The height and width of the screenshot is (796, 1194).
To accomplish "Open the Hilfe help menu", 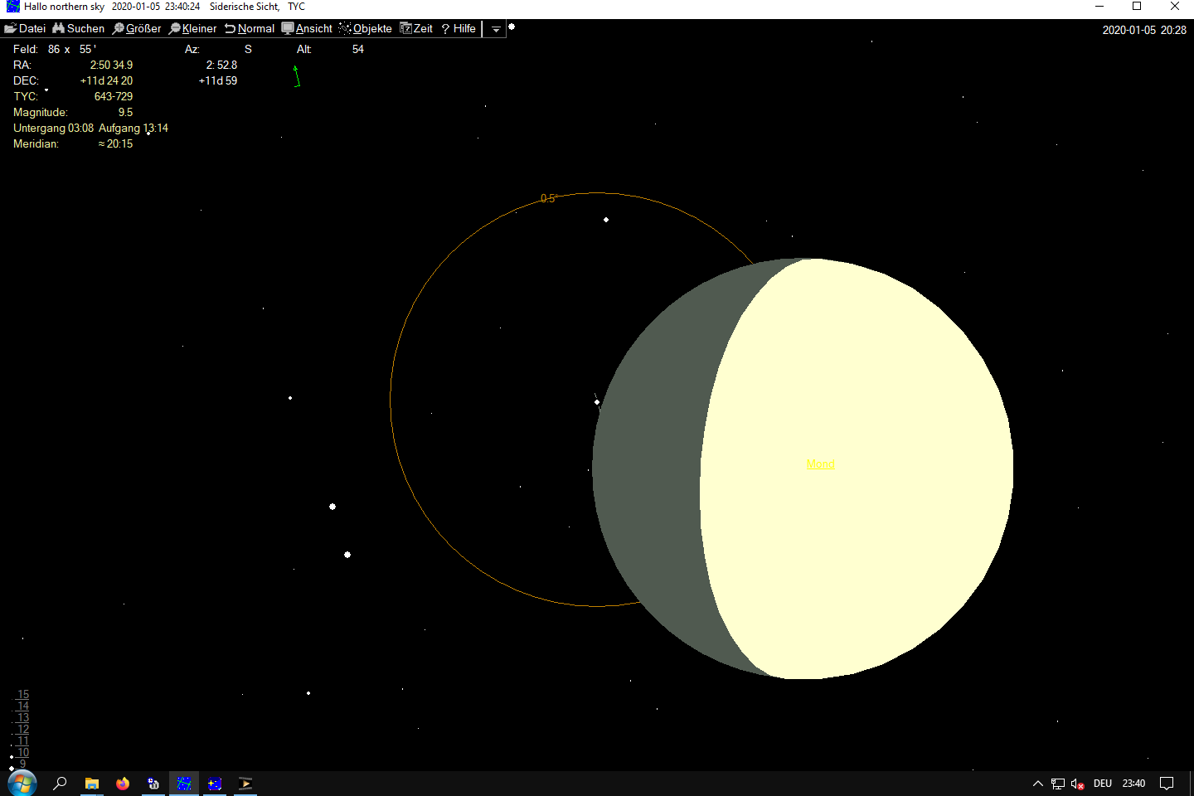I will (459, 28).
